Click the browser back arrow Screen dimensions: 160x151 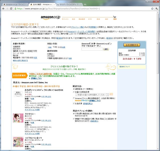click(3, 9)
